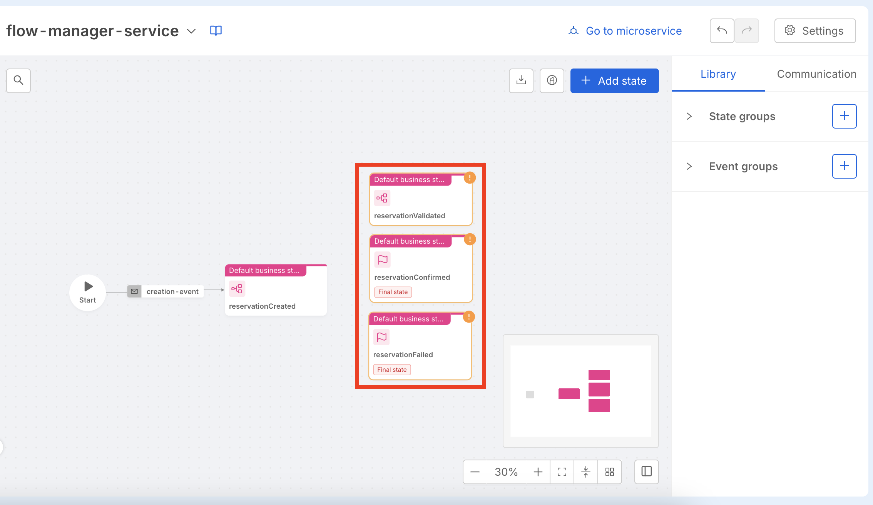Click the warning badge on reservationValidated state
This screenshot has height=505, width=873.
[469, 177]
